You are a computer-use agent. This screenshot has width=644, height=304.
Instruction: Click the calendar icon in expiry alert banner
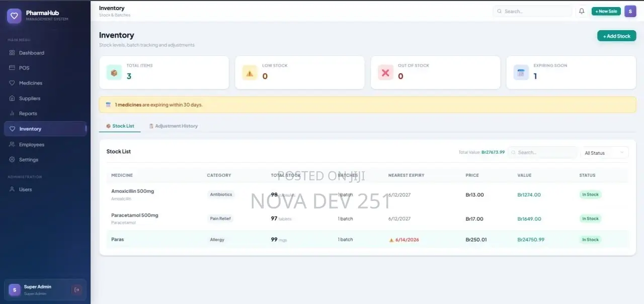[108, 105]
